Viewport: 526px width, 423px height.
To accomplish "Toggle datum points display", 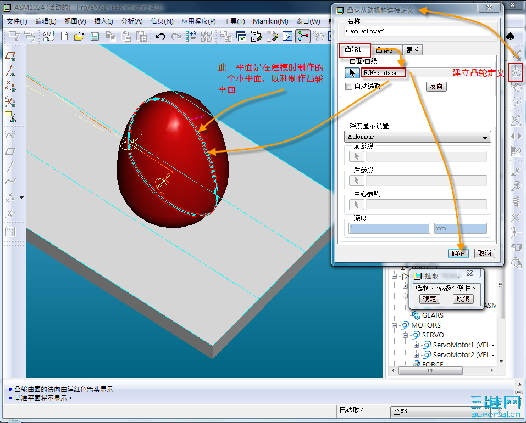I will click(x=10, y=86).
